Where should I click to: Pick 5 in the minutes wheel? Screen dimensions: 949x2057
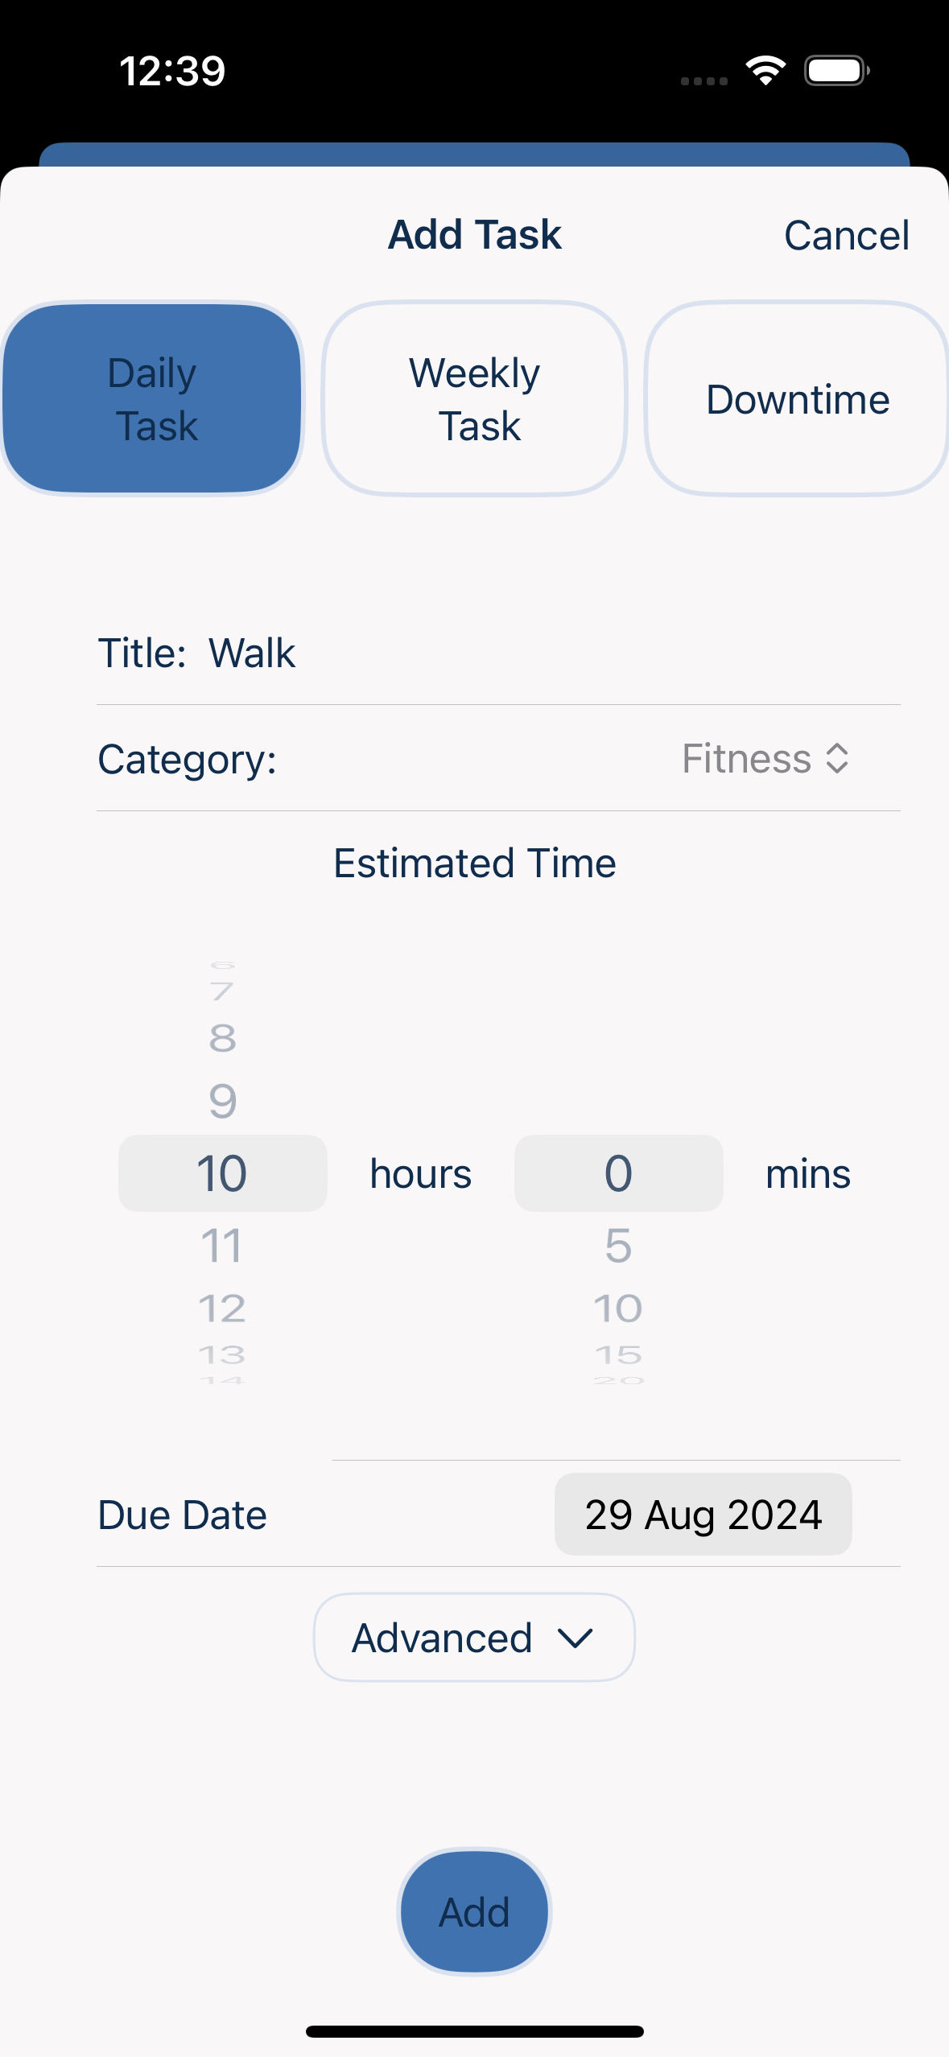[x=618, y=1246]
